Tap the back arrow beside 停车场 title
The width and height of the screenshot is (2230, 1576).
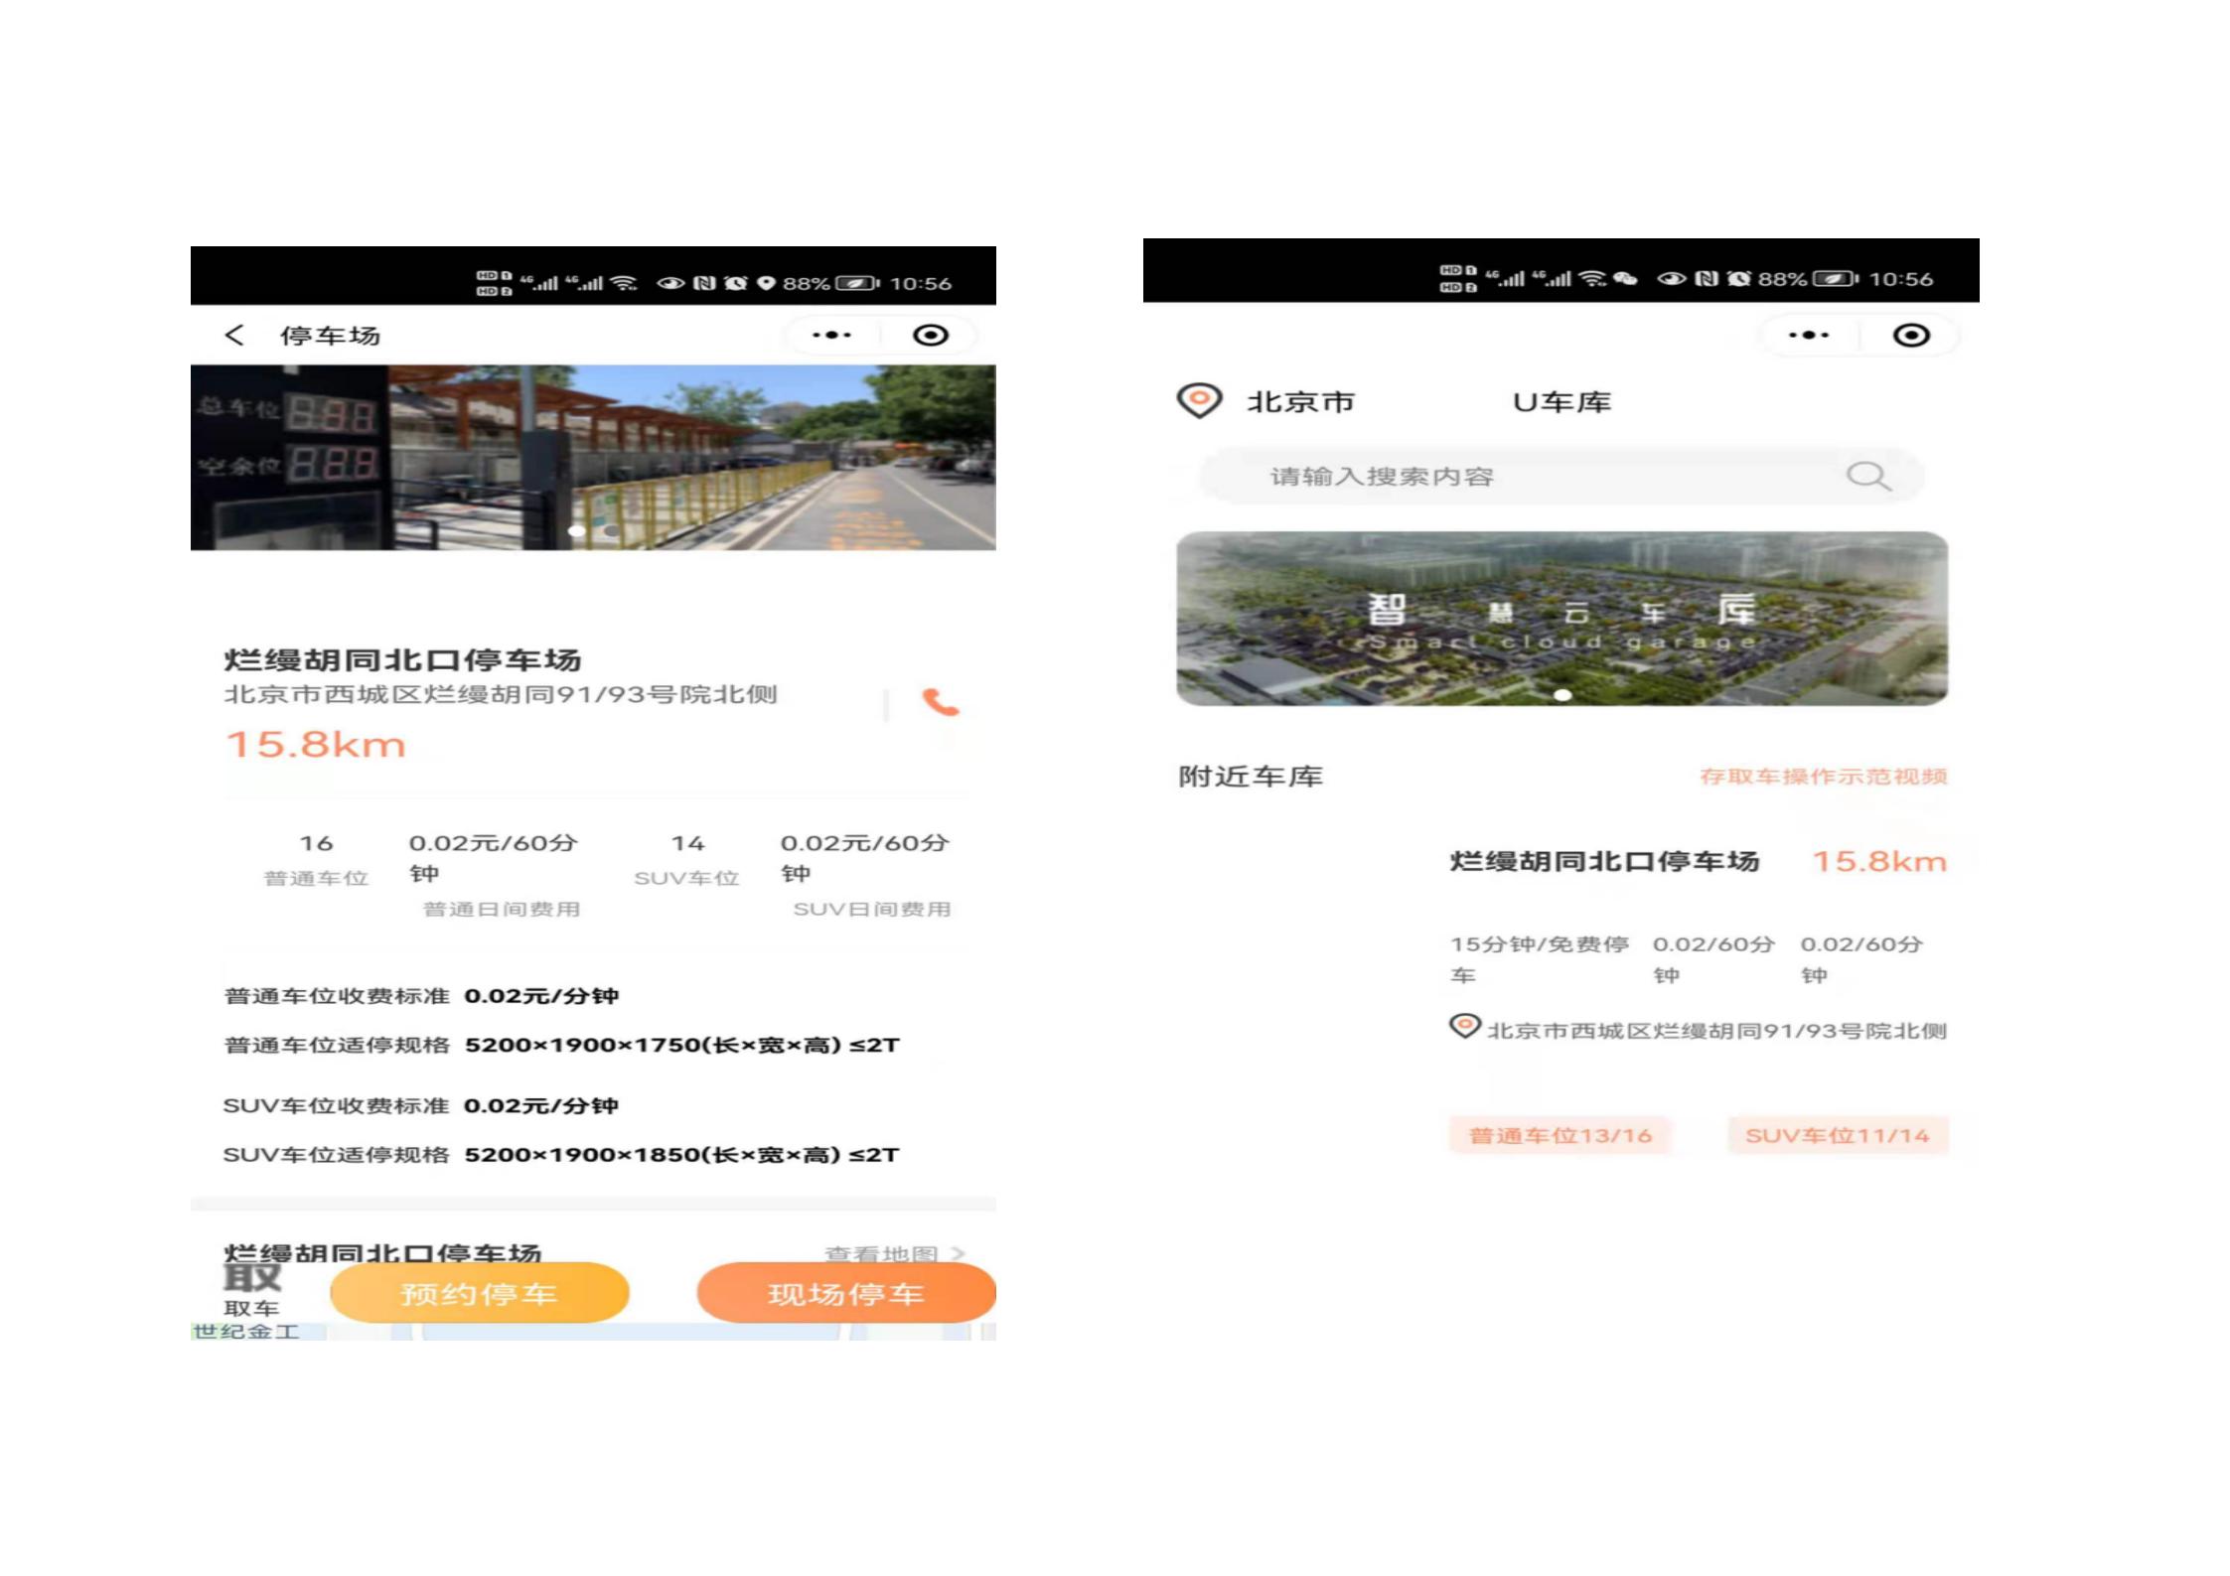pyautogui.click(x=234, y=336)
